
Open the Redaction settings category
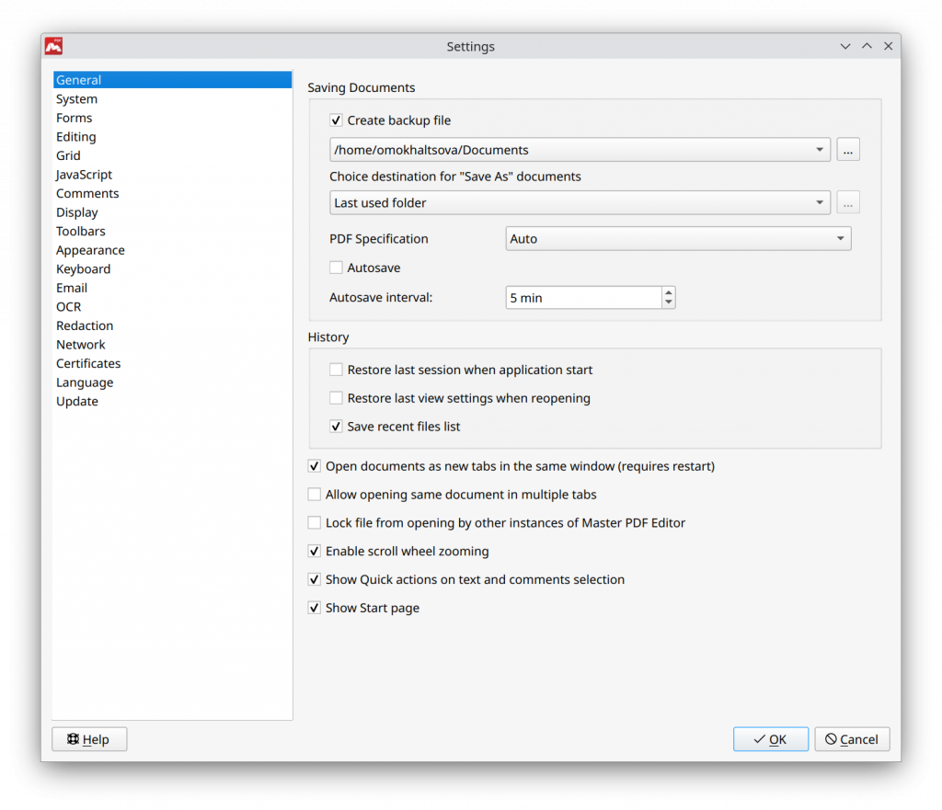click(172, 326)
